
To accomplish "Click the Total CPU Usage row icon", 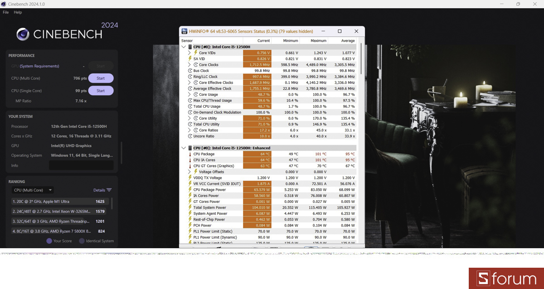I will coord(190,106).
